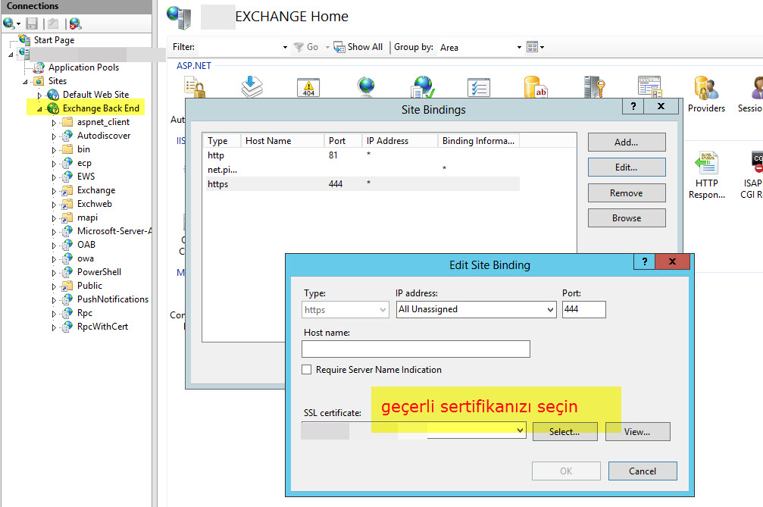
Task: Click the Port column header
Action: [x=343, y=141]
